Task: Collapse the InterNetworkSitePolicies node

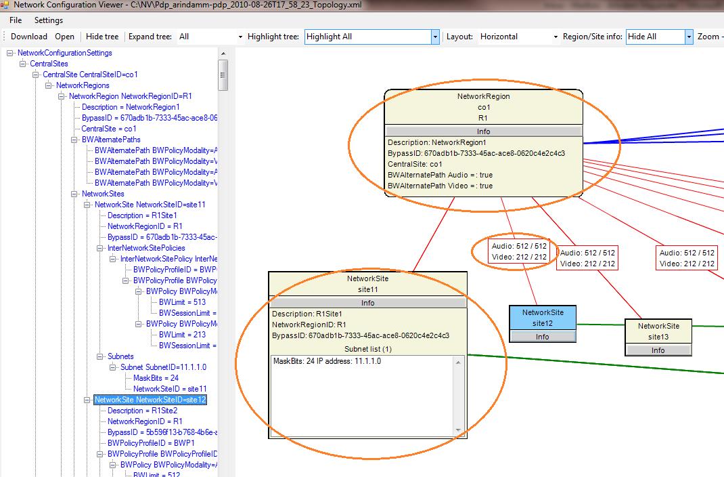Action: (100, 248)
